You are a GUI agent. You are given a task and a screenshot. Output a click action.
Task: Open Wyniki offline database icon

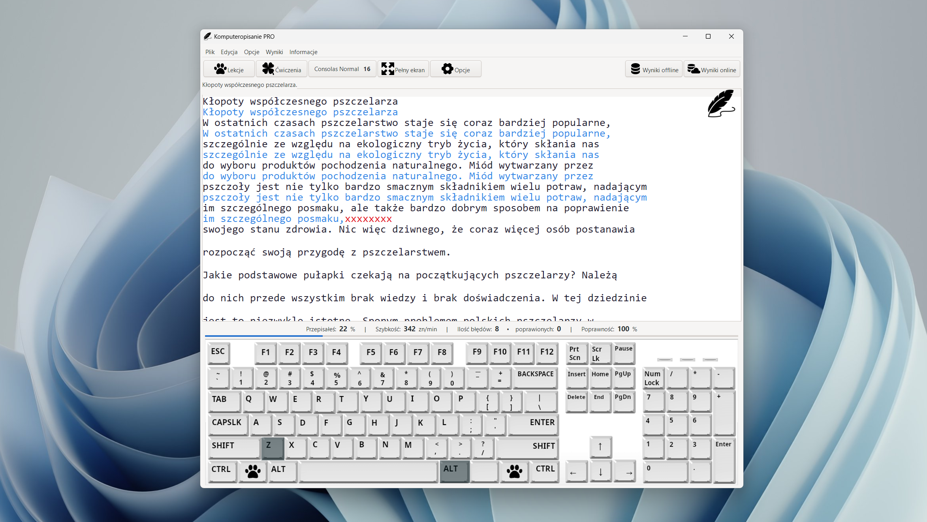(x=654, y=69)
